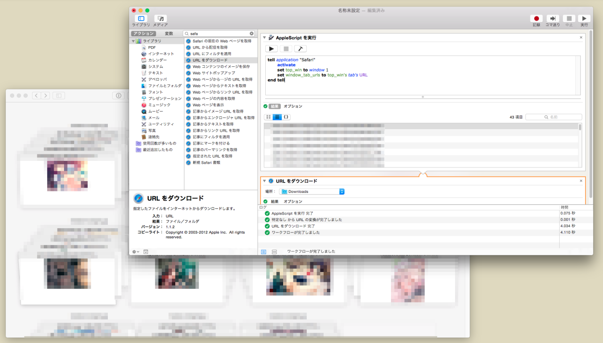Toggle the description pane at bottom-left
603x343 pixels.
tap(146, 252)
